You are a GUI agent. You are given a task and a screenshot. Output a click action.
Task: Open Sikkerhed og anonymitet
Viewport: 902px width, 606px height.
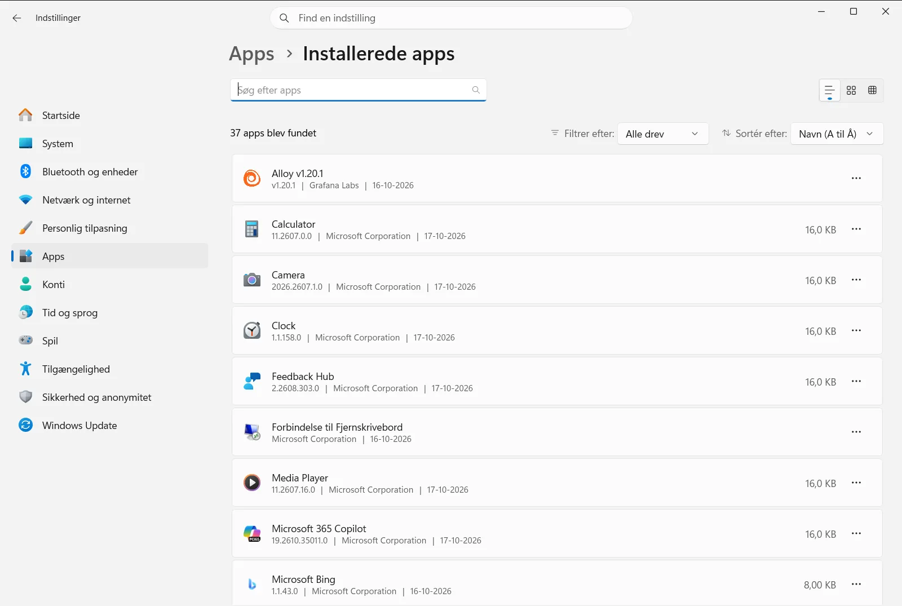(109, 397)
